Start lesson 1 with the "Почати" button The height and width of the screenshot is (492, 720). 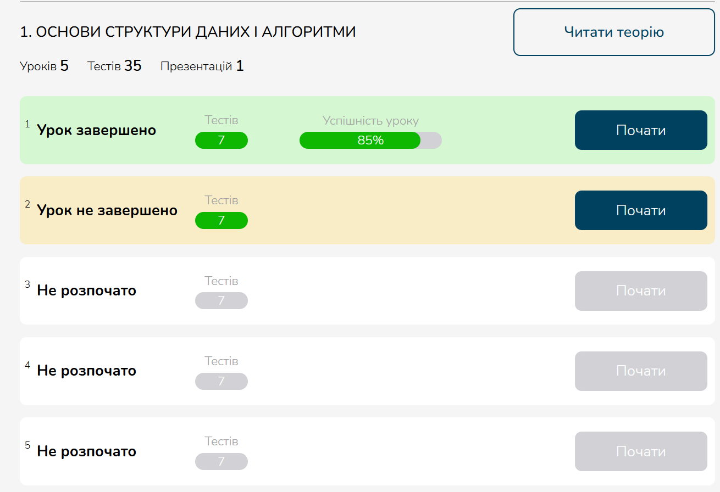[x=641, y=130]
